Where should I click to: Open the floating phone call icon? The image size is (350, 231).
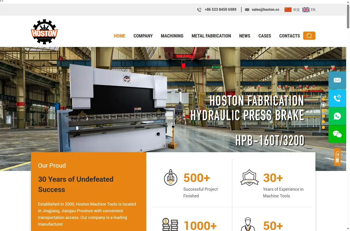click(x=337, y=98)
